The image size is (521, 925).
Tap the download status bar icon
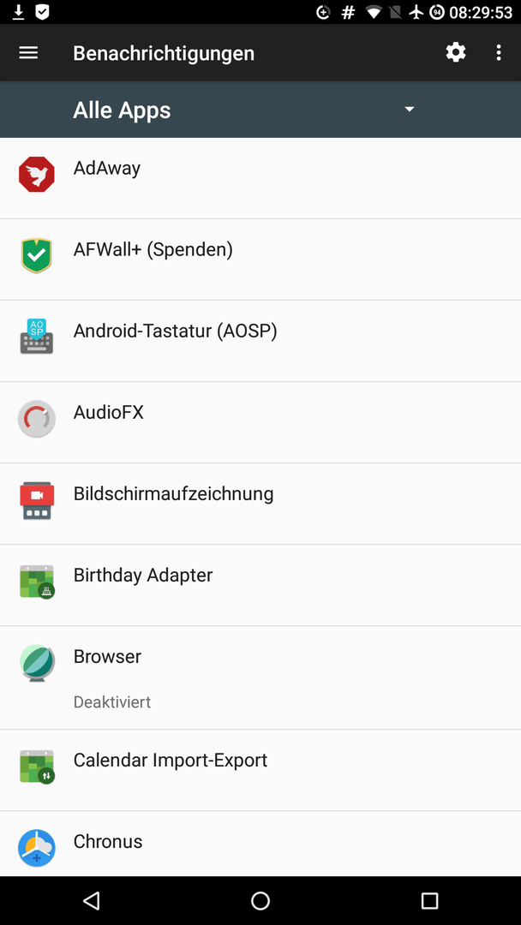[19, 12]
